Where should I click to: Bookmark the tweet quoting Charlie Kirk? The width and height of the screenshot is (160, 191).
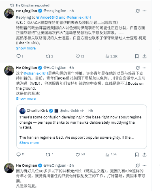point(137,155)
